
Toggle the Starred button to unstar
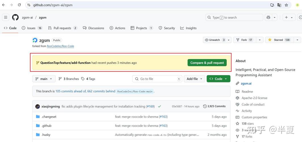click(280, 40)
